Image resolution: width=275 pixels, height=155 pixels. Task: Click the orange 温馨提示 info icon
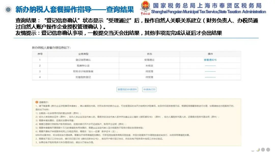37,102
